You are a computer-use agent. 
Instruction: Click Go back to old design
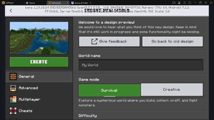coord(173,42)
